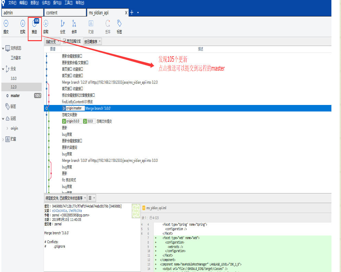This screenshot has width=341, height=272.
Task: Click the 提交 (Commit) toolbar icon
Action: coord(6,26)
